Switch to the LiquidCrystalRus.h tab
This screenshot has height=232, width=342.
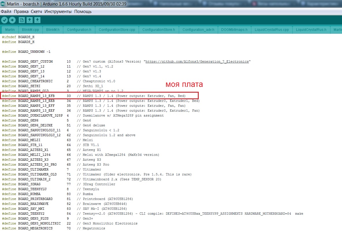click(311, 30)
